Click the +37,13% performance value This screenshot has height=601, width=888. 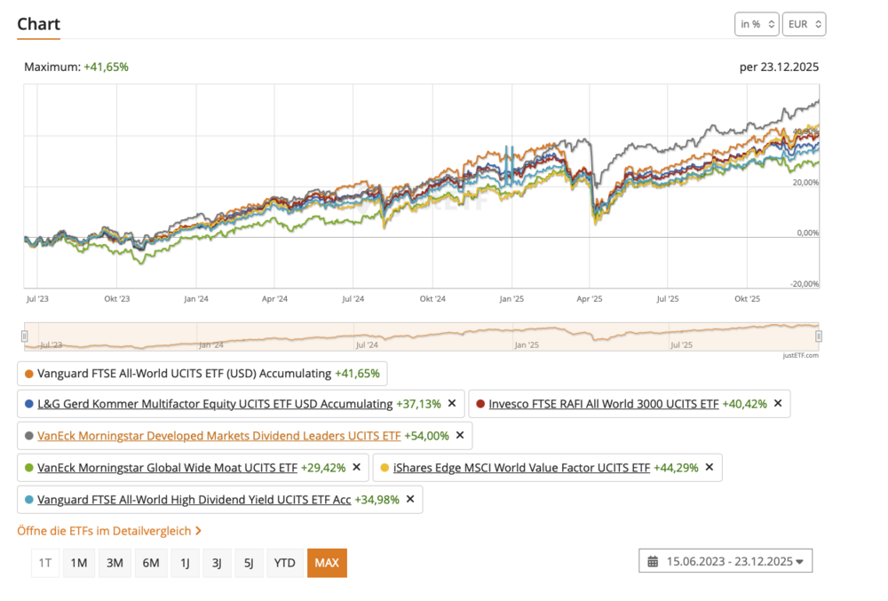click(x=418, y=404)
